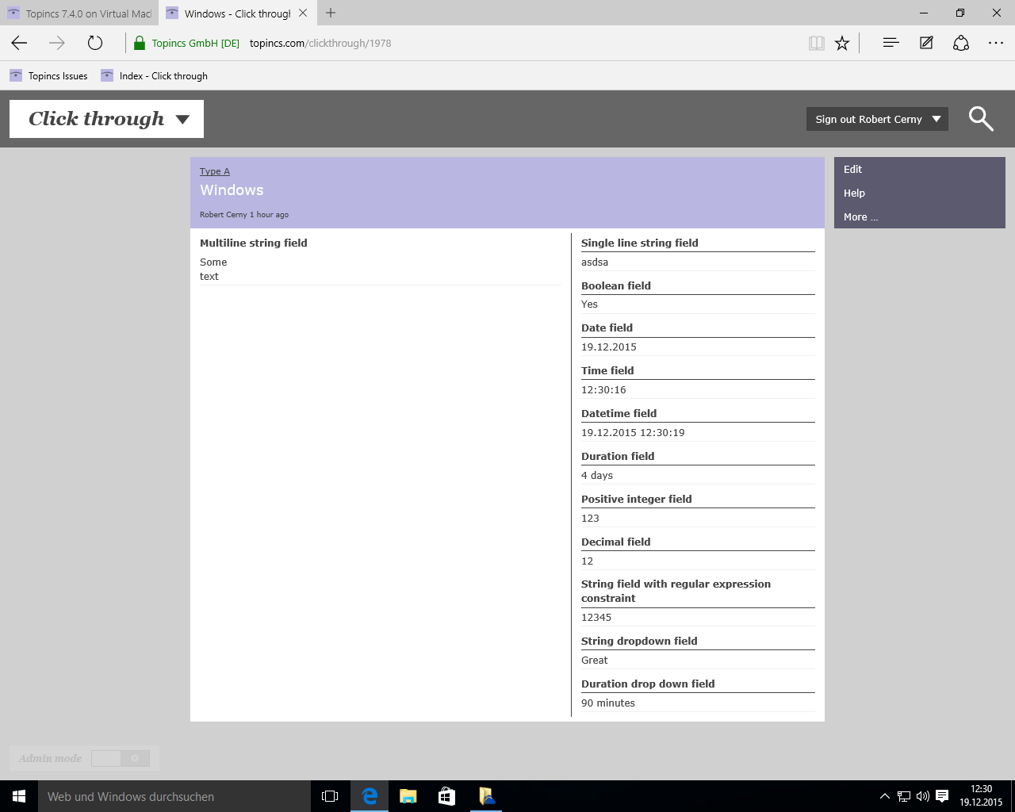
Task: Click the Edge Share icon
Action: coord(961,43)
